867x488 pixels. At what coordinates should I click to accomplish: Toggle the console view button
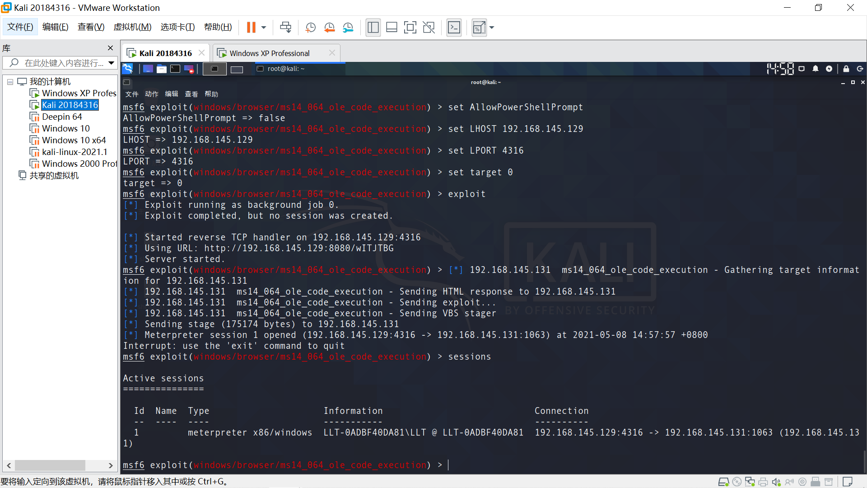[x=454, y=28]
